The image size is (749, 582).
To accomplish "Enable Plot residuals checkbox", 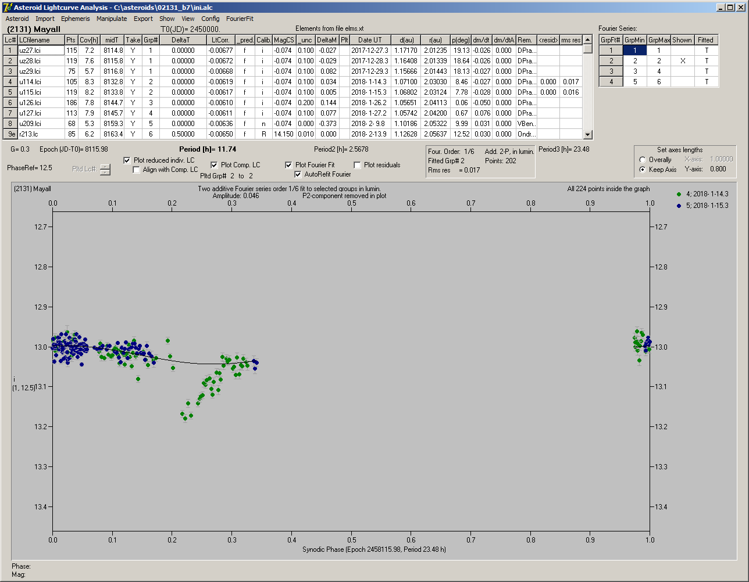I will click(357, 165).
